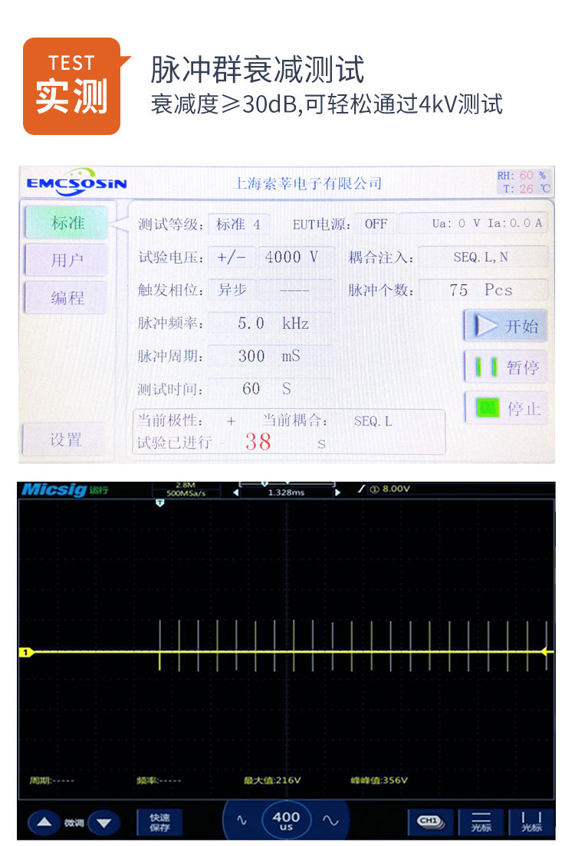Open the 编程 programming tab
575x846 pixels.
click(67, 298)
